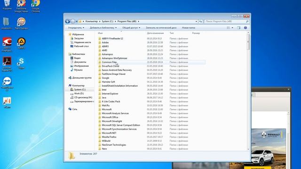Image resolution: width=301 pixels, height=169 pixels.
Task: Click Компьютер in the address bar breadcrumb
Action: (92, 22)
